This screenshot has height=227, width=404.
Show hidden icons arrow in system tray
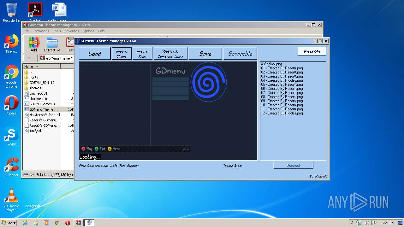(x=352, y=223)
